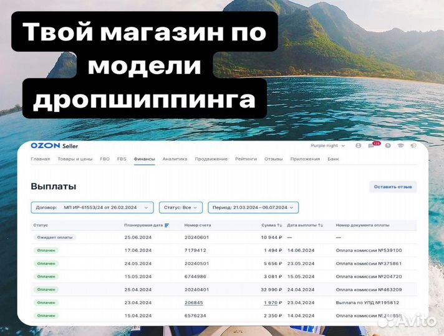Open the Продвижение tab
Screen dimensions: 444x336
pyautogui.click(x=211, y=159)
